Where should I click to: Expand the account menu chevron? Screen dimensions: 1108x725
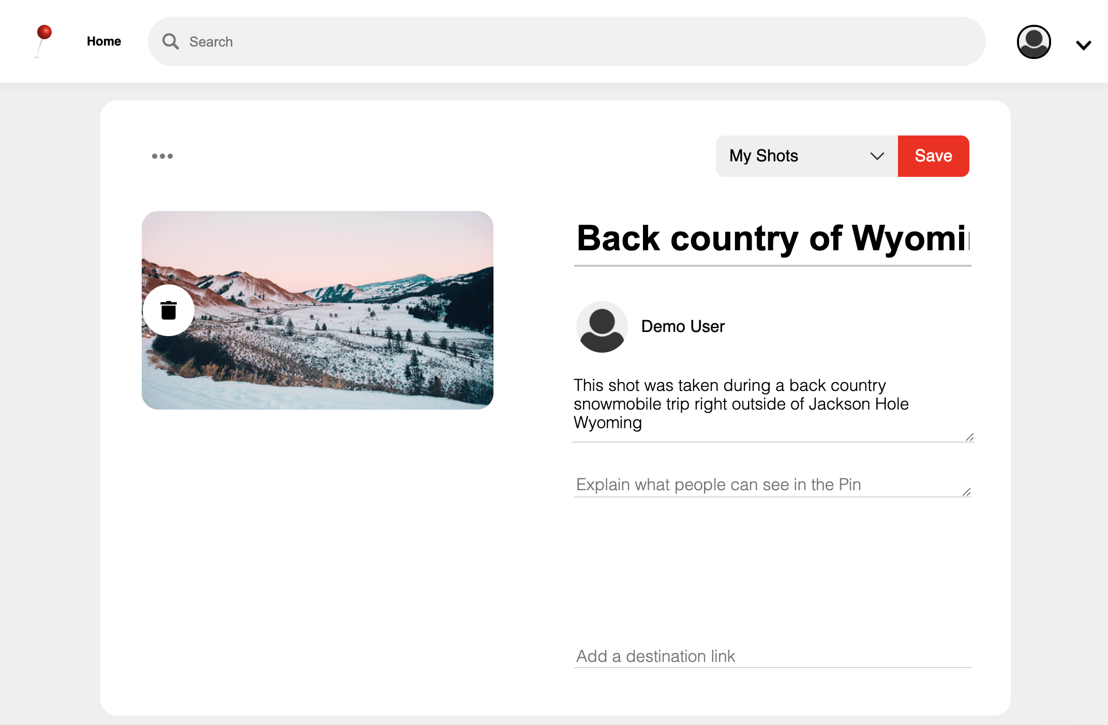(1083, 45)
